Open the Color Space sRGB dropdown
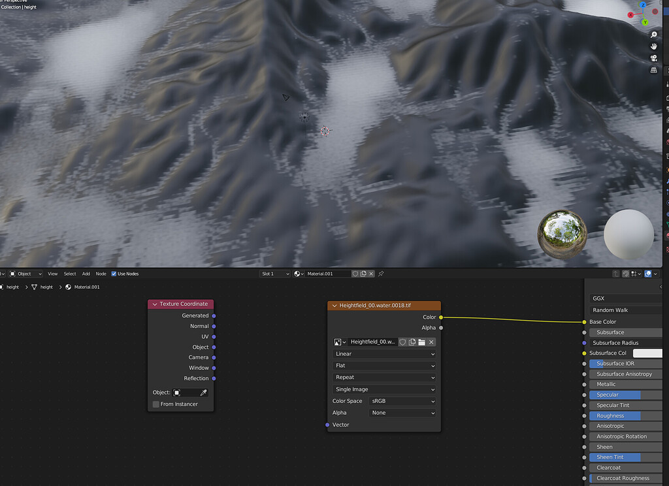 pyautogui.click(x=402, y=401)
